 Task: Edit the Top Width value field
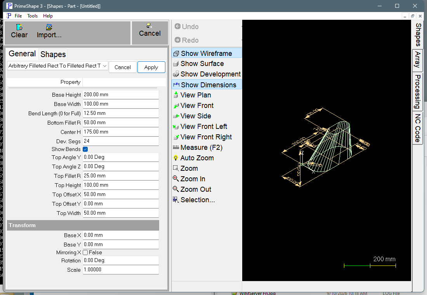point(121,213)
